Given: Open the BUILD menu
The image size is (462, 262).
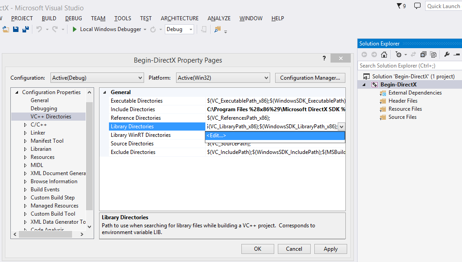Looking at the screenshot, I should [x=49, y=18].
